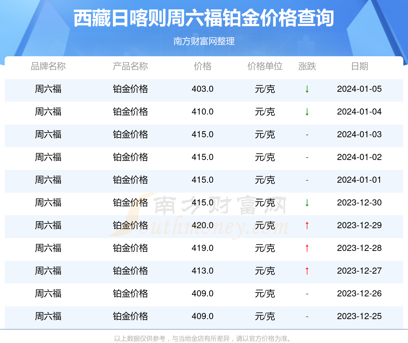This screenshot has height=343, width=408.
Task: Click 周六福 in the 2023-12-28 row
Action: [48, 248]
